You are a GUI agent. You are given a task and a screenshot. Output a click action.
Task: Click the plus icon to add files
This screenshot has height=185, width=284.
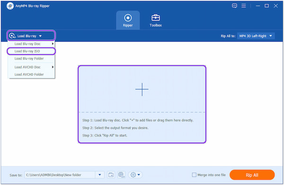tap(142, 89)
